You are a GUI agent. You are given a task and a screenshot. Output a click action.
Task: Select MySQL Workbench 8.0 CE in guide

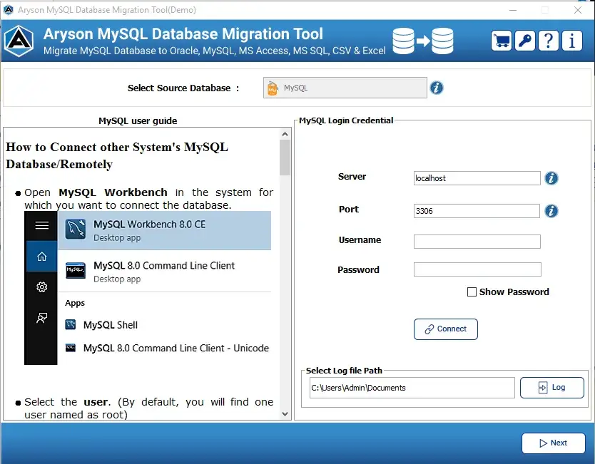click(x=164, y=230)
